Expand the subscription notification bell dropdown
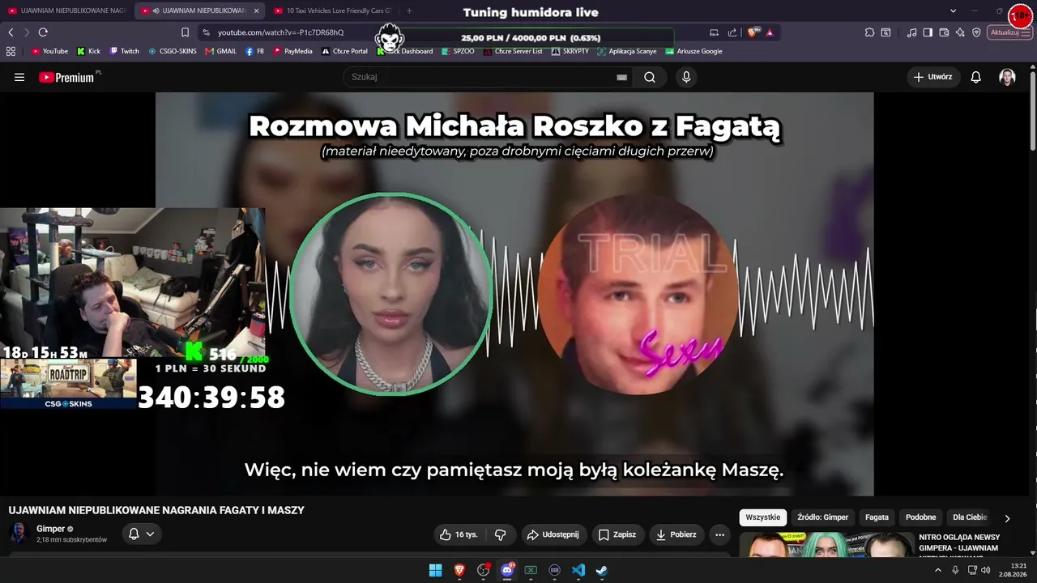 (141, 534)
